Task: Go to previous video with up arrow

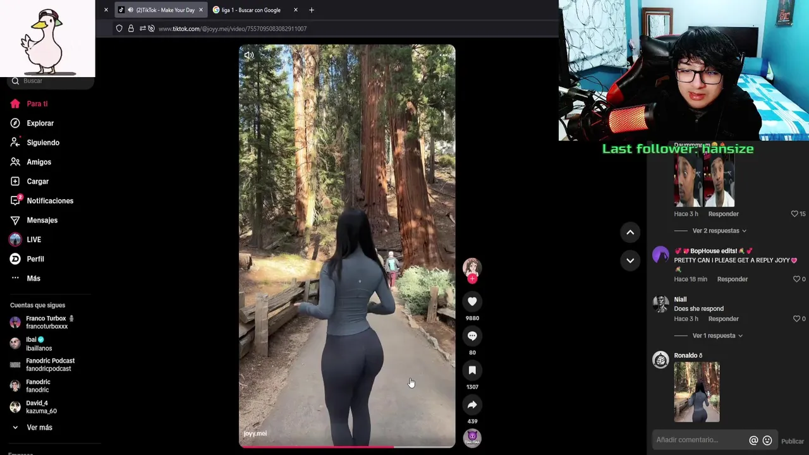Action: pyautogui.click(x=630, y=233)
